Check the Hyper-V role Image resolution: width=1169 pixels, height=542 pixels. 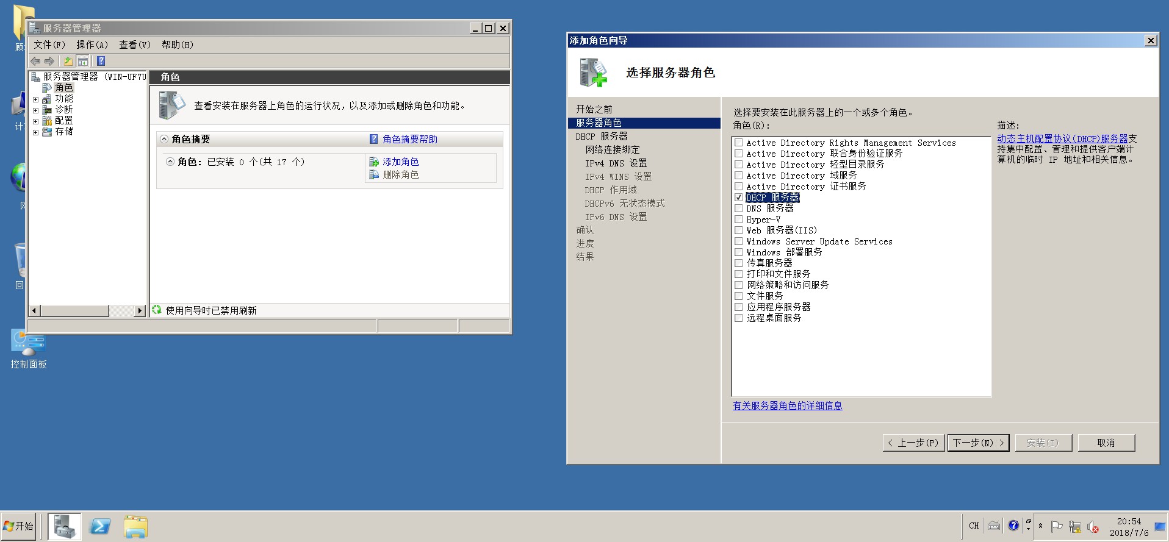pyautogui.click(x=738, y=219)
